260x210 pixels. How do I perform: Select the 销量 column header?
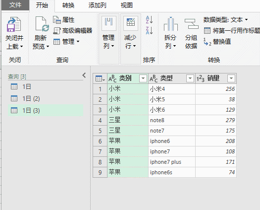(216, 78)
